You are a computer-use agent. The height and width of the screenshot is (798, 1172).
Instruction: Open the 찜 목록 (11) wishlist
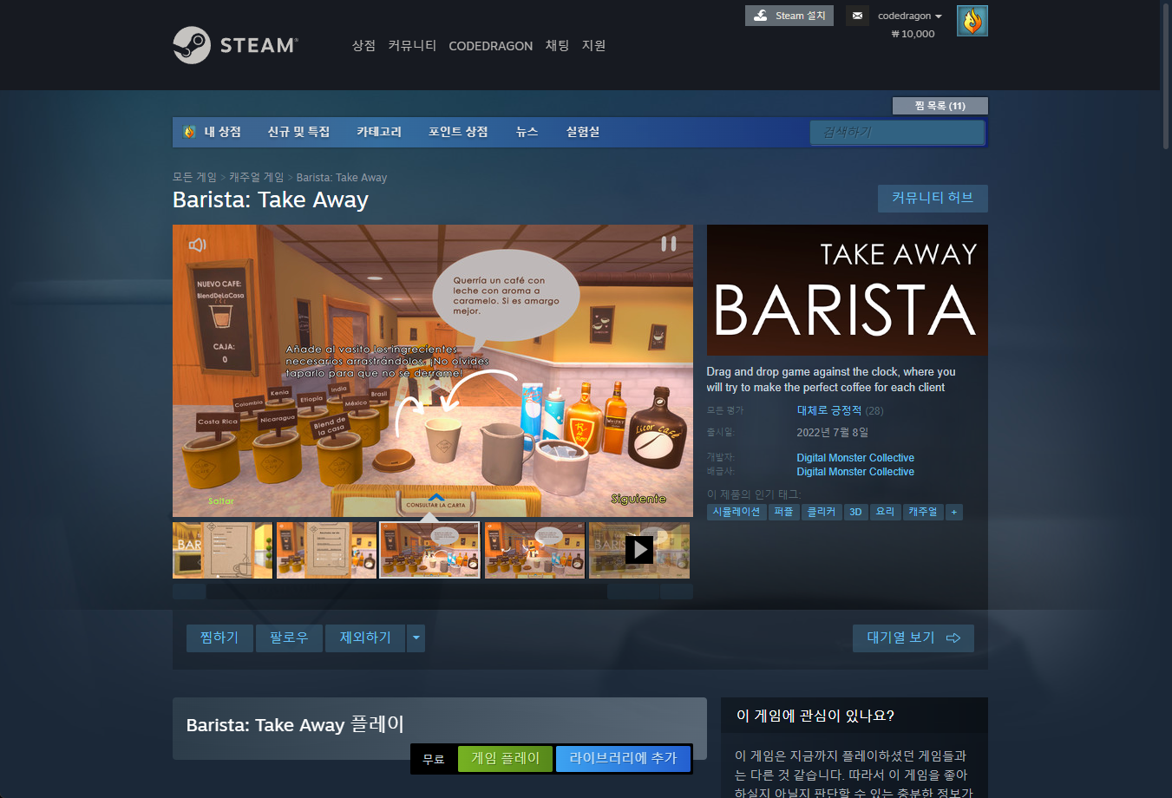[x=940, y=106]
